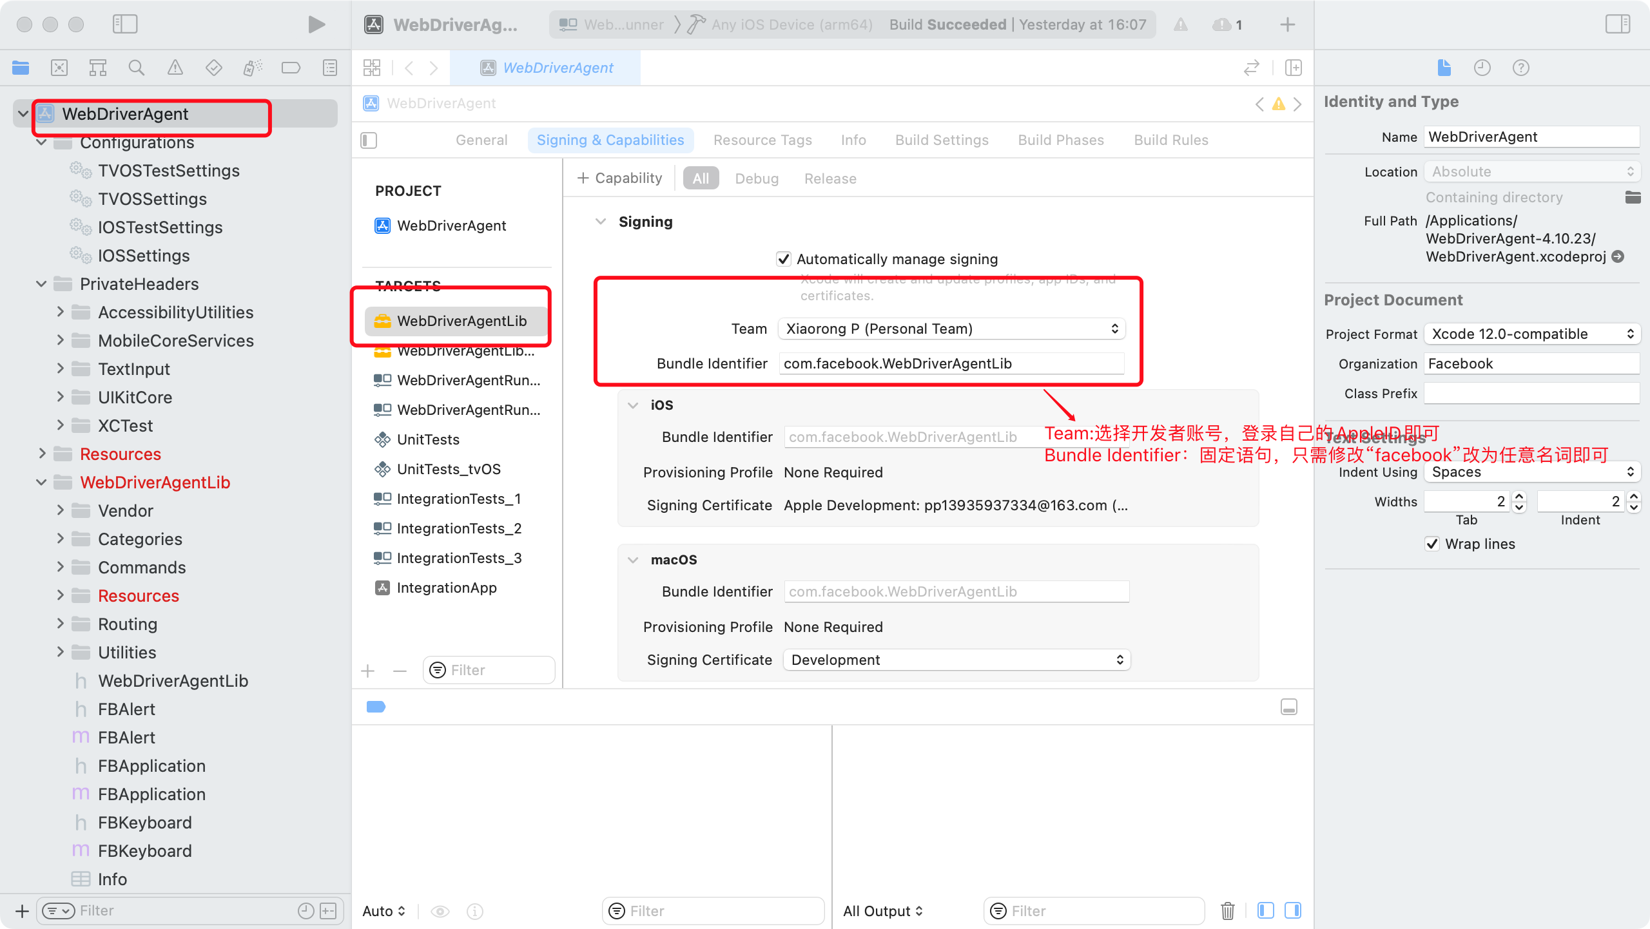Go back in editor history
Screen dimensions: 1650x929
[x=409, y=68]
